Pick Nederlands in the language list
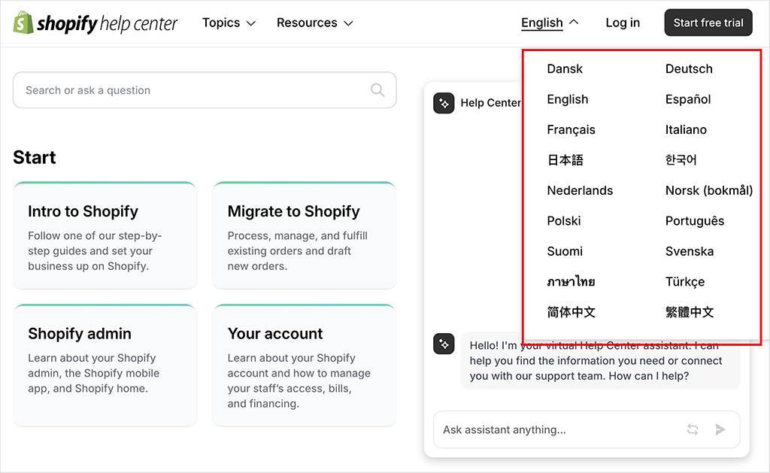This screenshot has width=770, height=473. click(580, 190)
